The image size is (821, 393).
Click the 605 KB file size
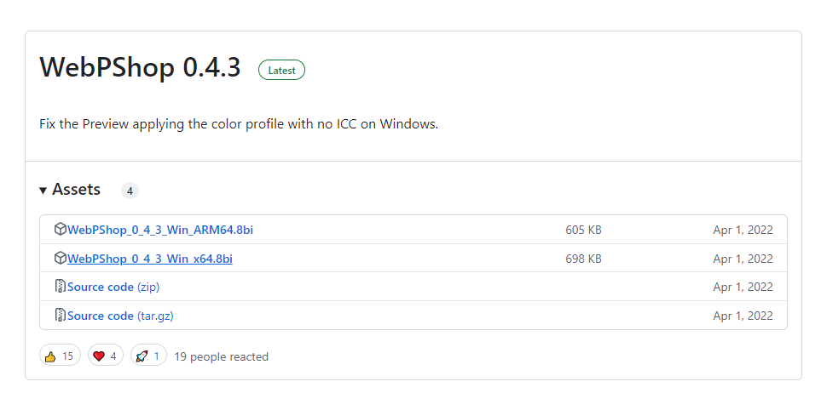coord(583,230)
